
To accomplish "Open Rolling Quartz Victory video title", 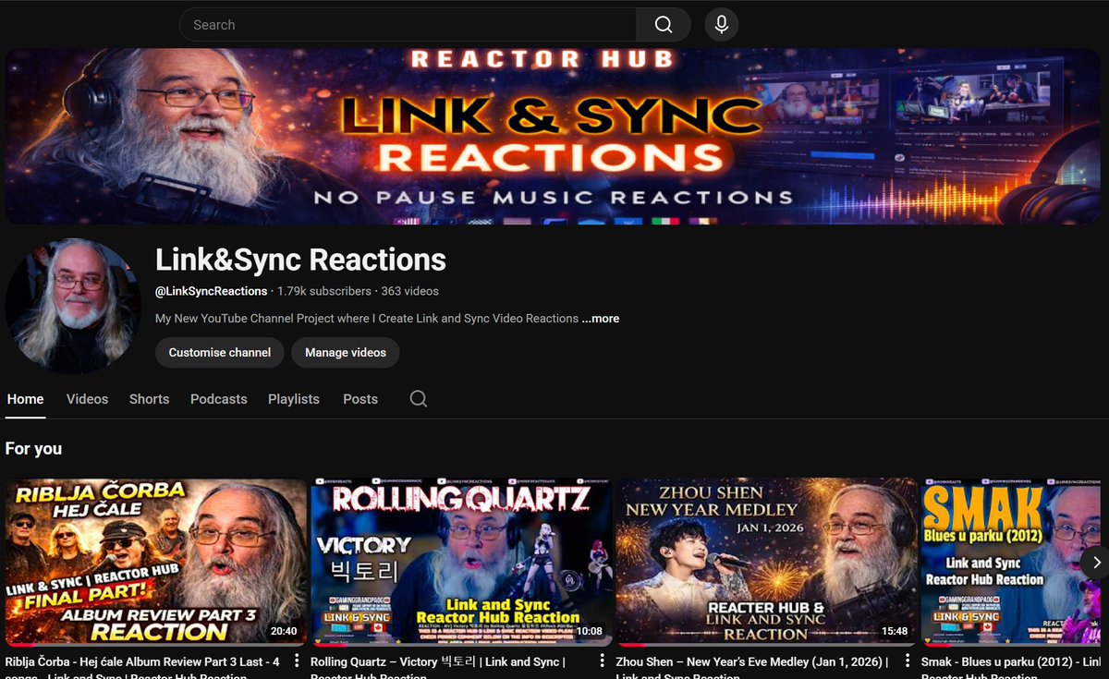I will click(x=438, y=669).
